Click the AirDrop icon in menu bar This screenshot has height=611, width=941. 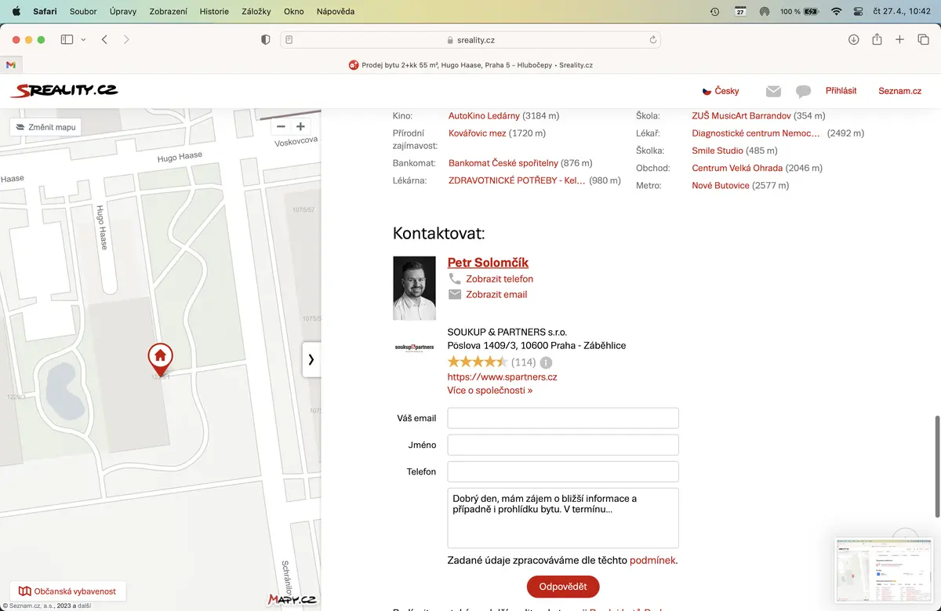(765, 12)
